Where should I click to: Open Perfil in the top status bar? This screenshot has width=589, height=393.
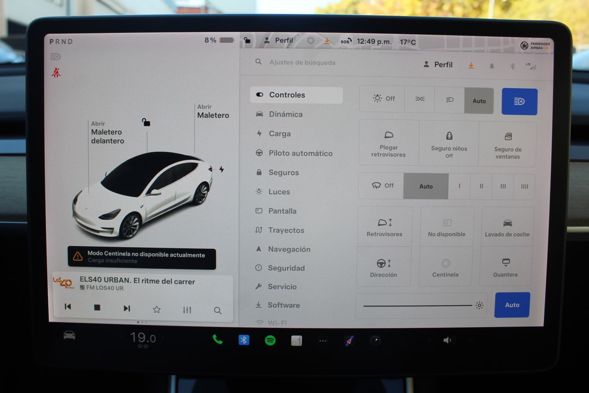(x=278, y=40)
